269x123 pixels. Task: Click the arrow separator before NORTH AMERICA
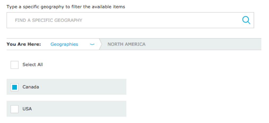[100, 44]
